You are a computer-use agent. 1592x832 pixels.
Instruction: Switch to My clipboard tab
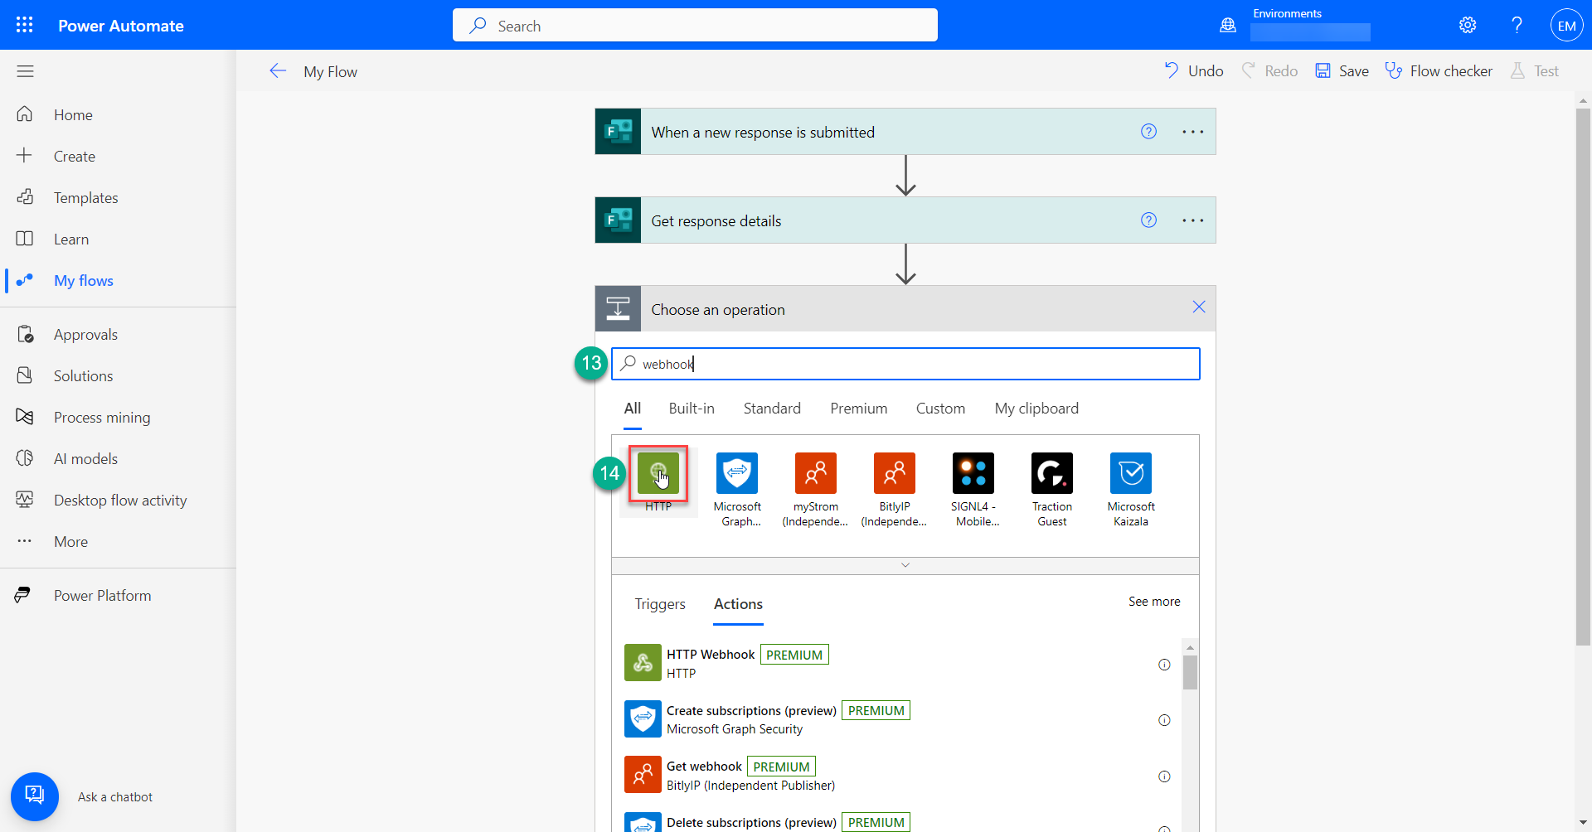(x=1036, y=409)
